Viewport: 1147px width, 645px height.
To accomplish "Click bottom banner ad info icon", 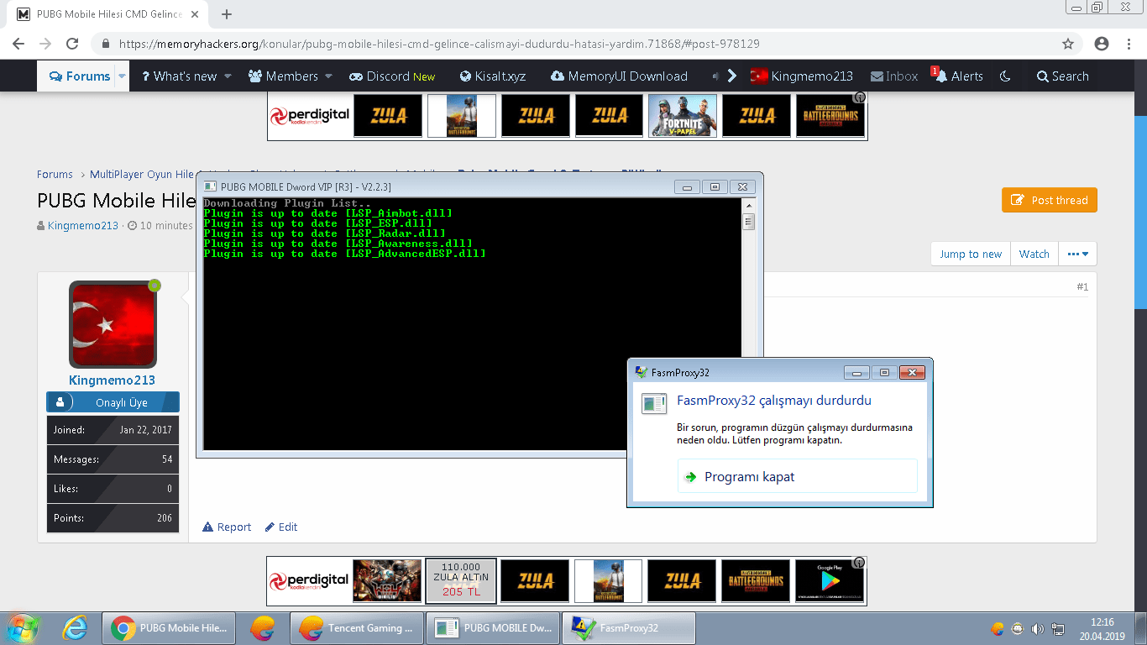I will 859,562.
